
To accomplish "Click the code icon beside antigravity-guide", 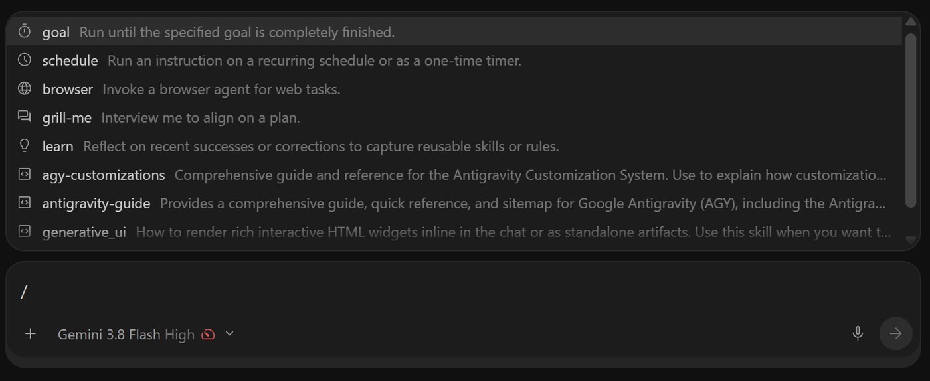I will point(25,203).
